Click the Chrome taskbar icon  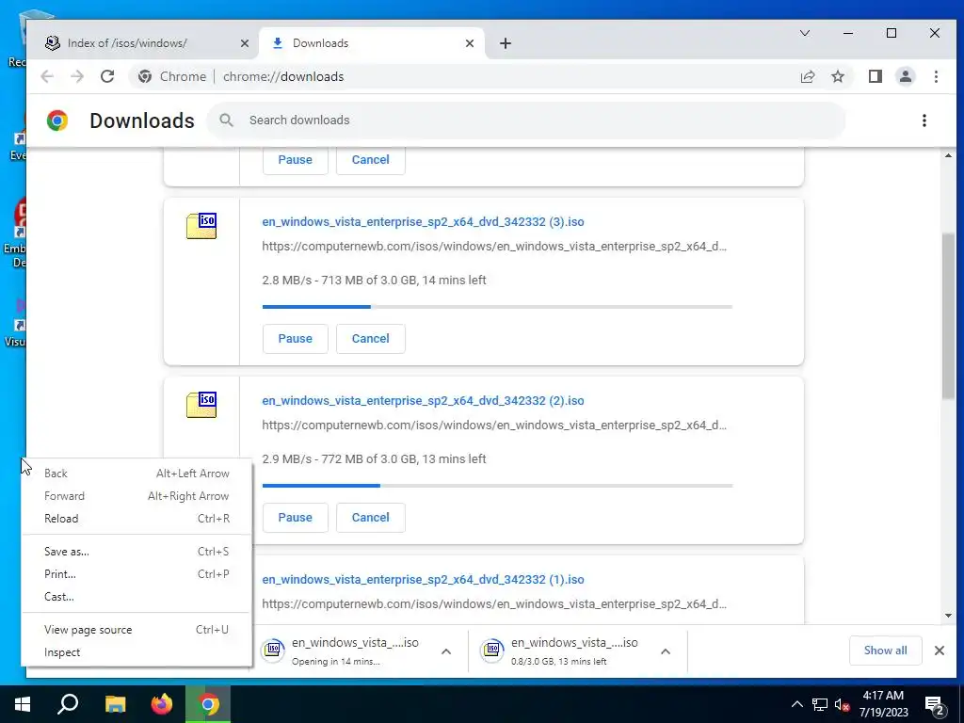coord(208,704)
